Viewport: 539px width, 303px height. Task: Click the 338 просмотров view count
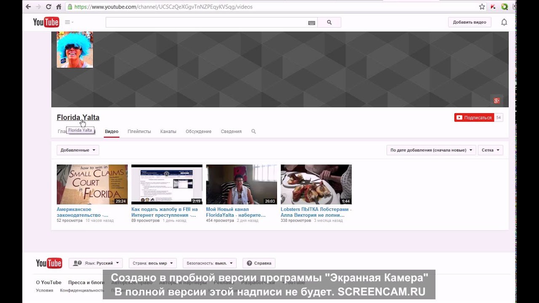pos(296,221)
